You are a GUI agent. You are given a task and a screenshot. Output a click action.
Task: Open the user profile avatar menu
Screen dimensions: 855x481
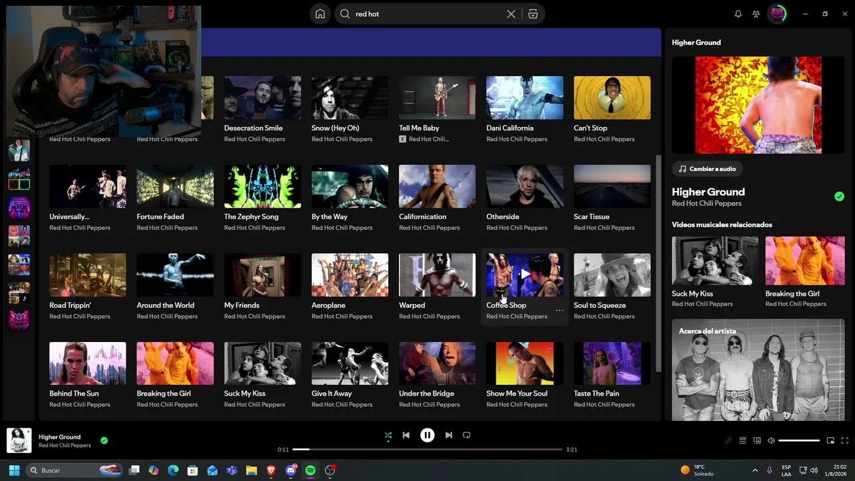(x=777, y=14)
